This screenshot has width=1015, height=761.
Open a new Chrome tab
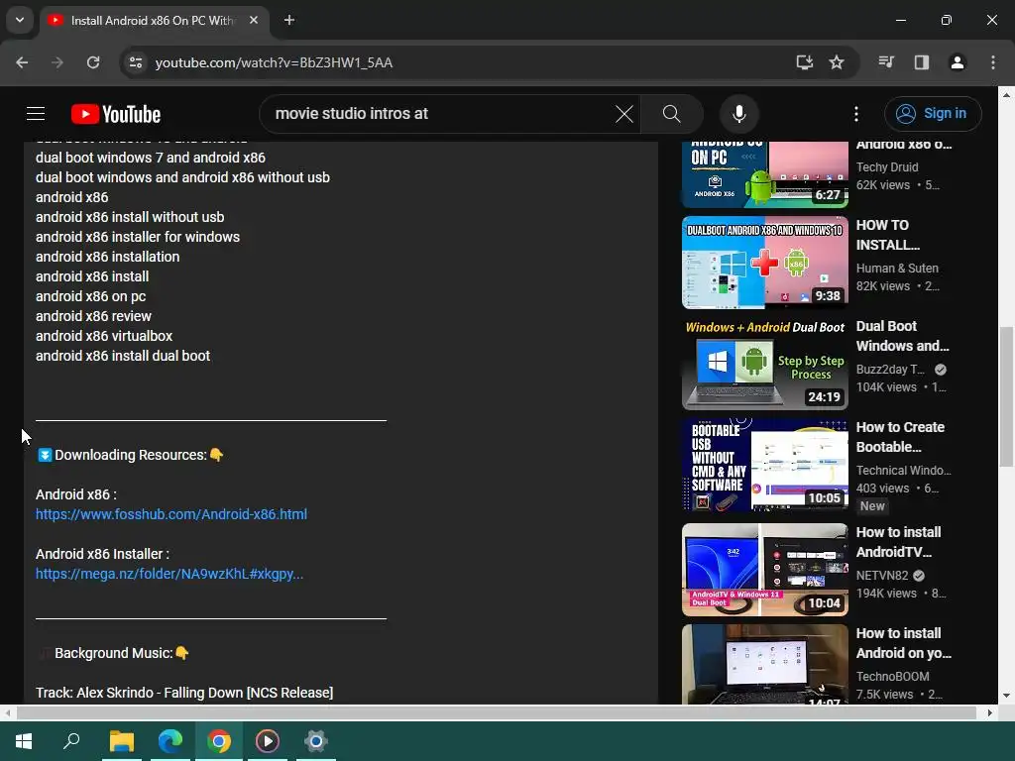289,20
